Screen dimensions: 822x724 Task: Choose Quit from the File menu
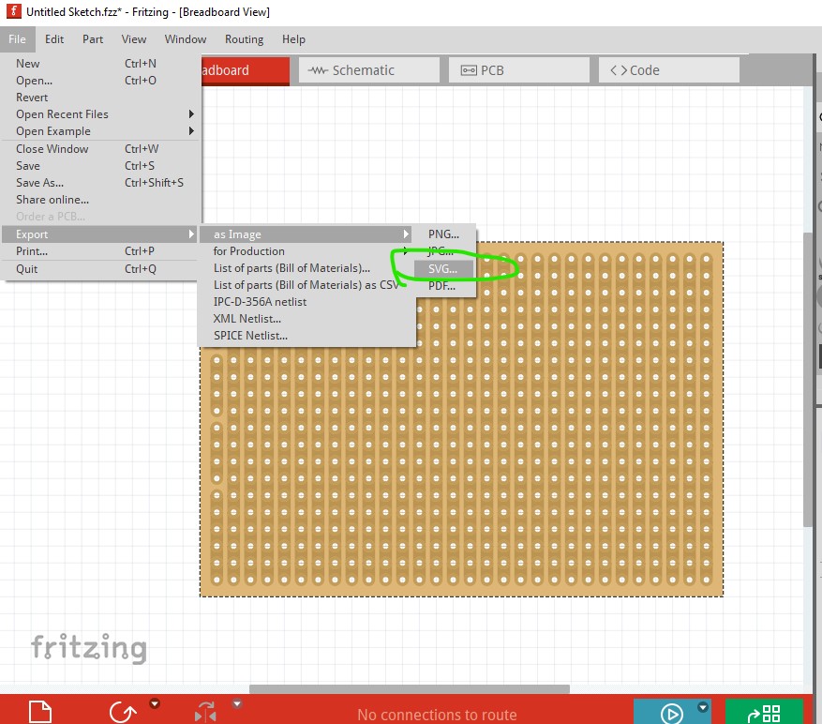99,268
